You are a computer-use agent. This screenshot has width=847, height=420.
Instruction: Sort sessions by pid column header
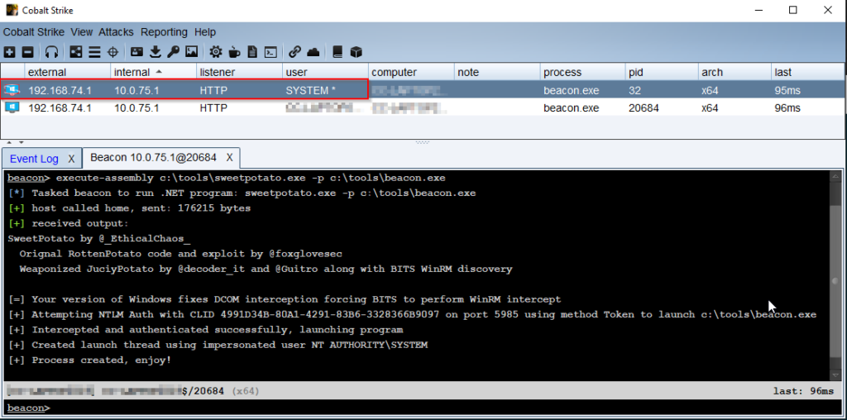tap(662, 72)
